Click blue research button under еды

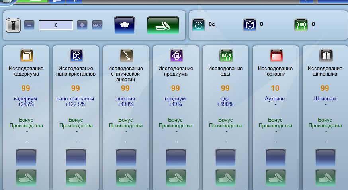(226, 158)
